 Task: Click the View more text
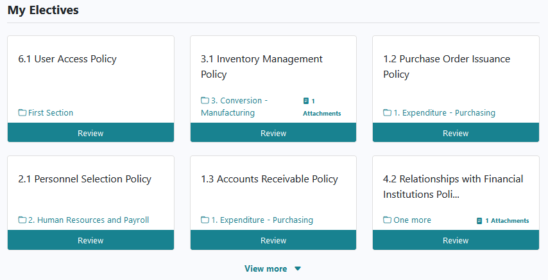pyautogui.click(x=266, y=269)
